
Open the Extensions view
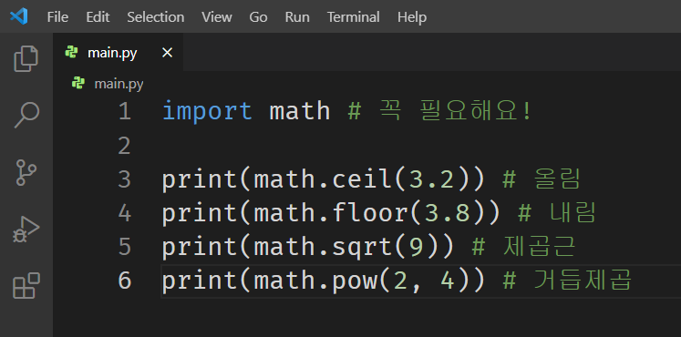click(x=26, y=285)
